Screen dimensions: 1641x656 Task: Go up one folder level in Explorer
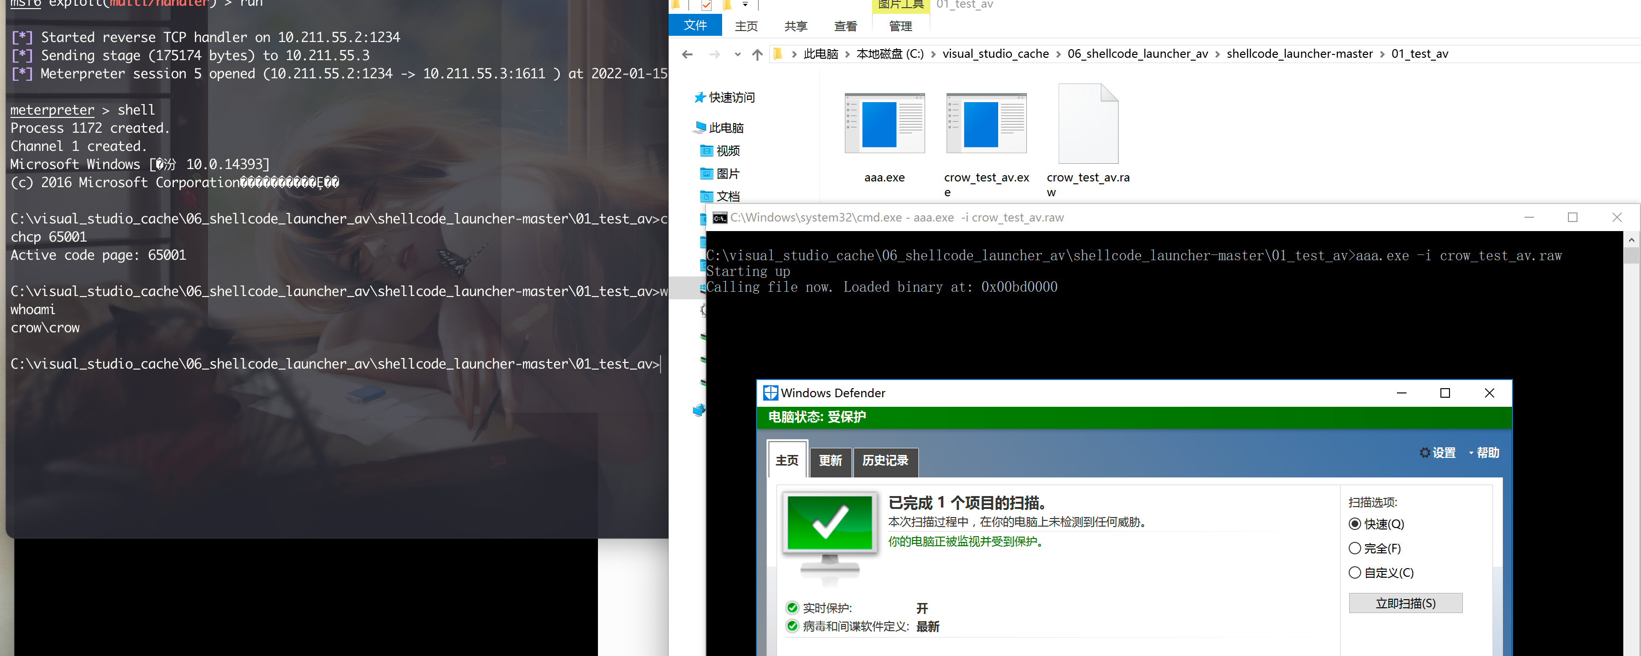point(757,54)
